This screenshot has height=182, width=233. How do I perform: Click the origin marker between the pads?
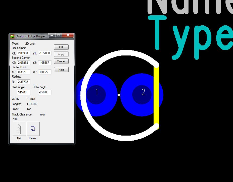point(119,95)
